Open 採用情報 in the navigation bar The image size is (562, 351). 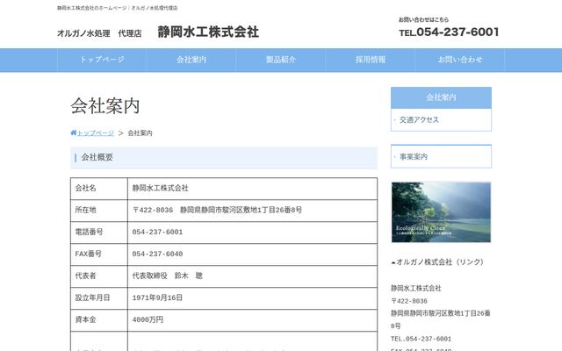tap(371, 60)
